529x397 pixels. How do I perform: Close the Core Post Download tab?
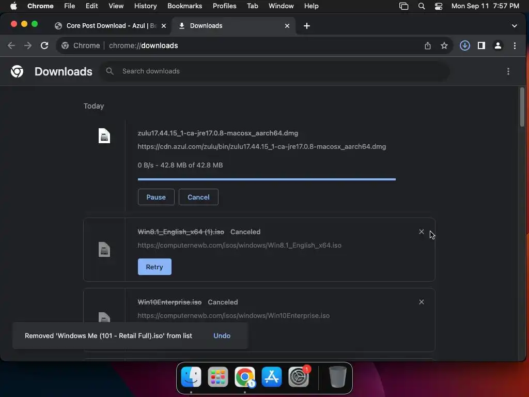164,26
